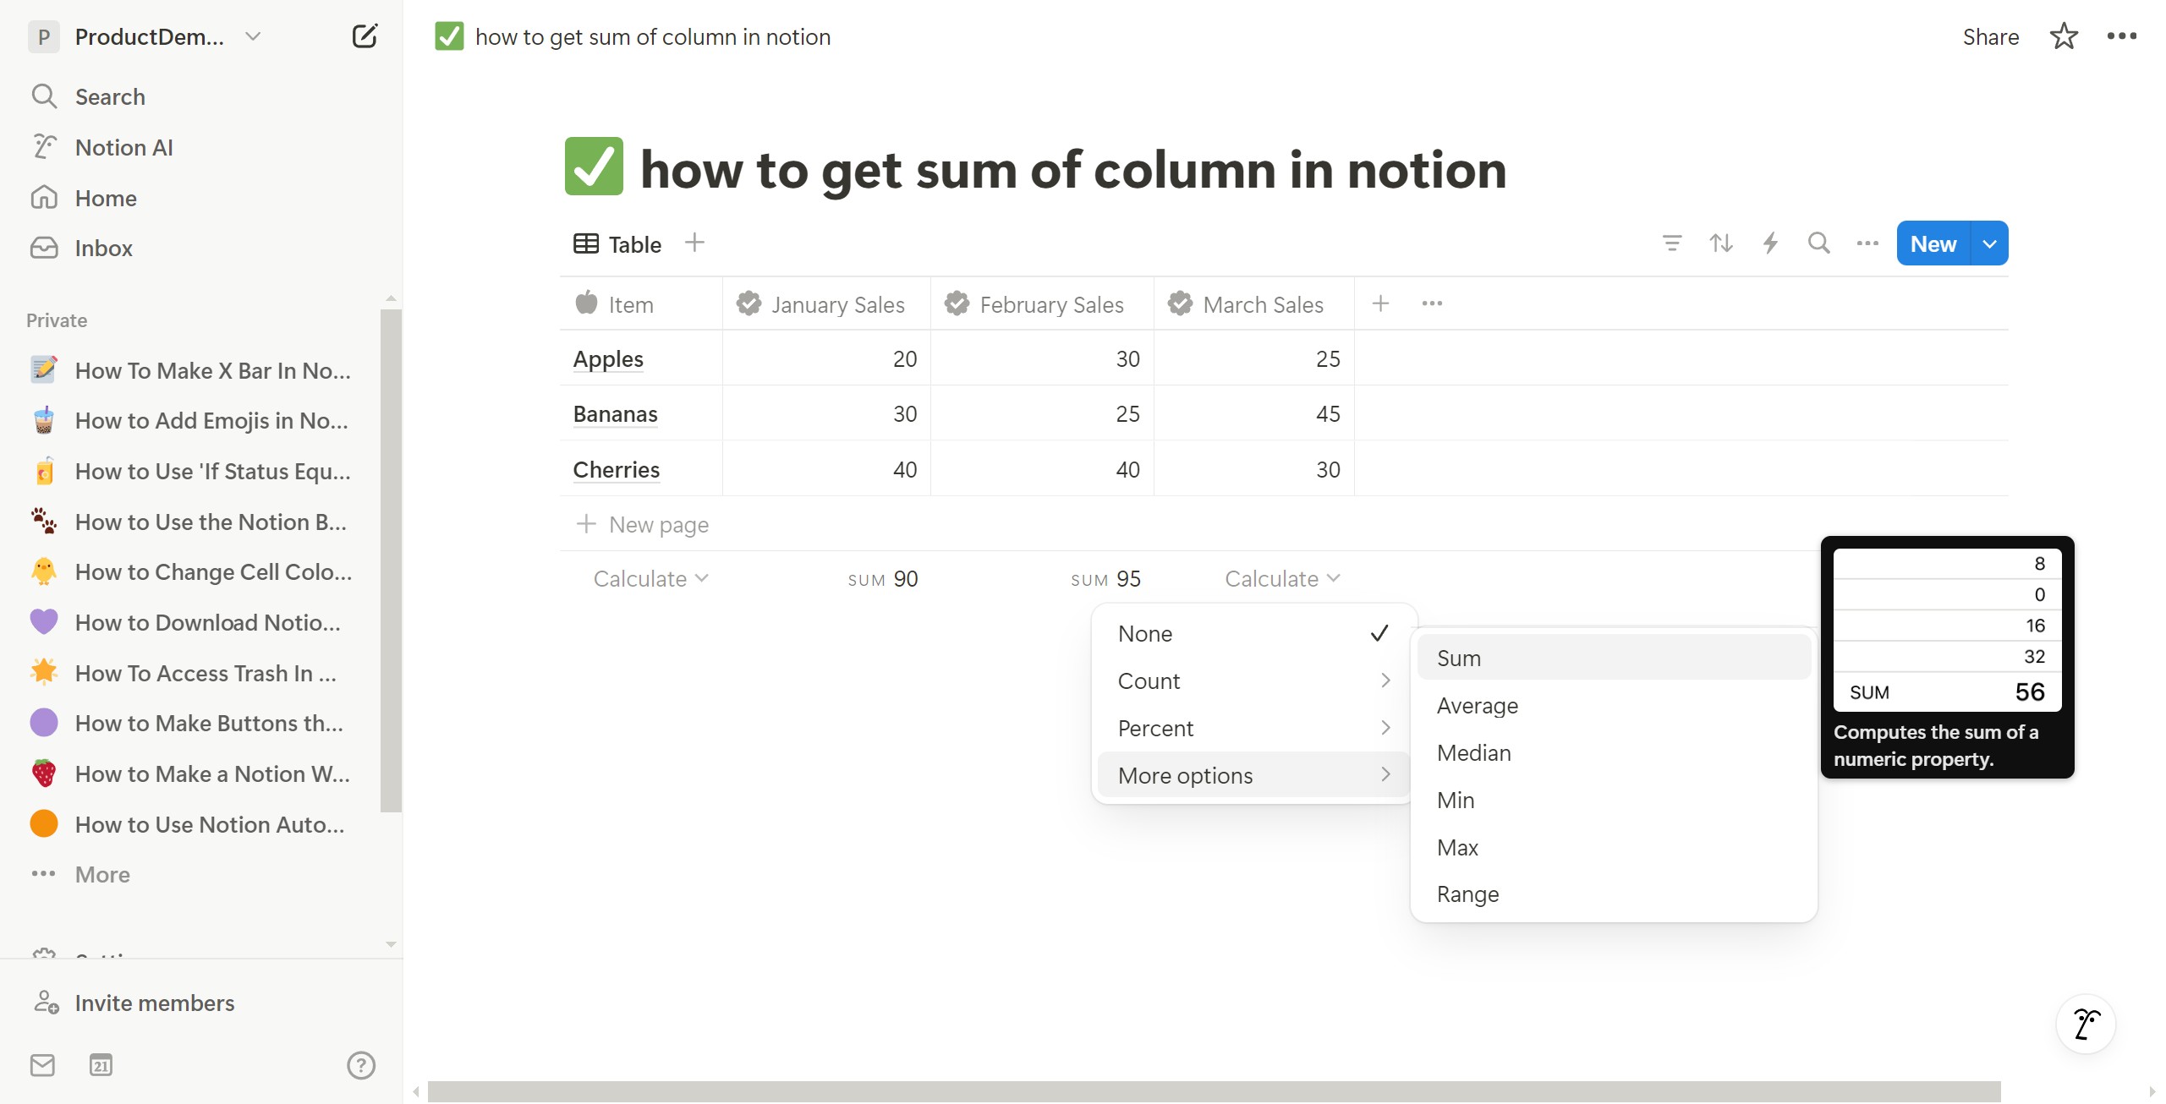Screen dimensions: 2166x1104
Task: Choose Range from the submenu
Action: pos(1614,894)
